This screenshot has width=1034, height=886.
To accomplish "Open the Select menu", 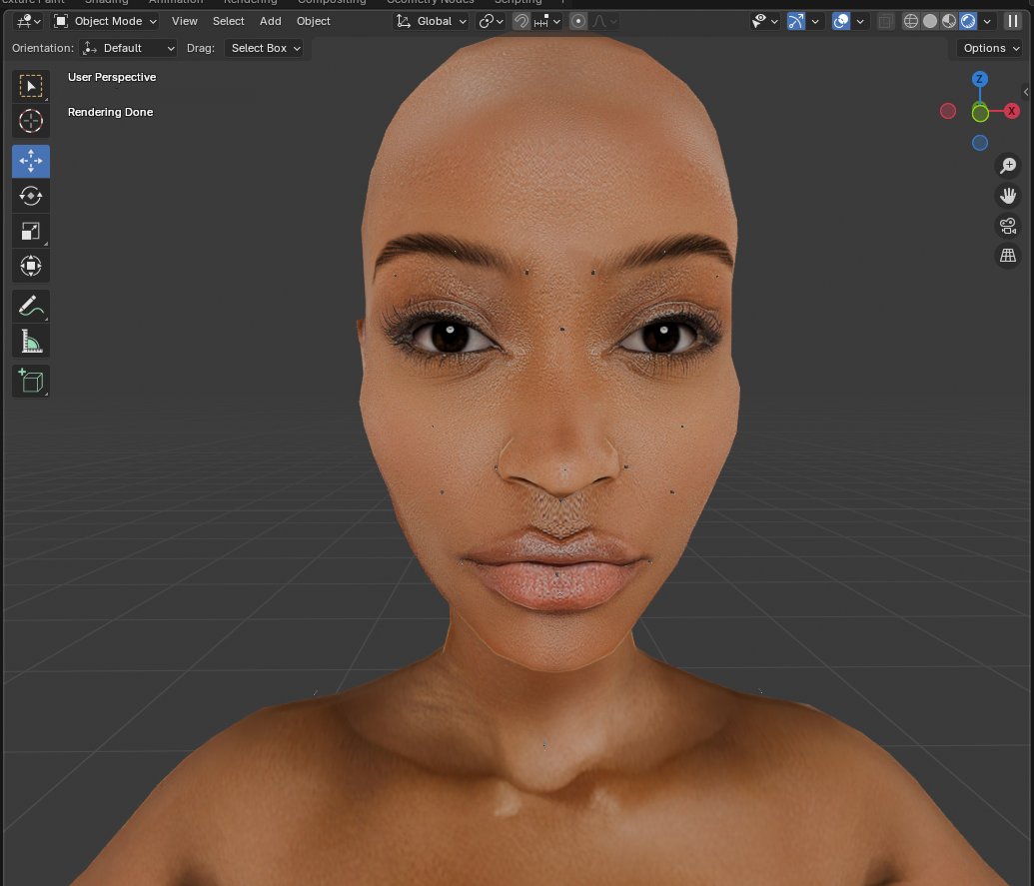I will 228,21.
